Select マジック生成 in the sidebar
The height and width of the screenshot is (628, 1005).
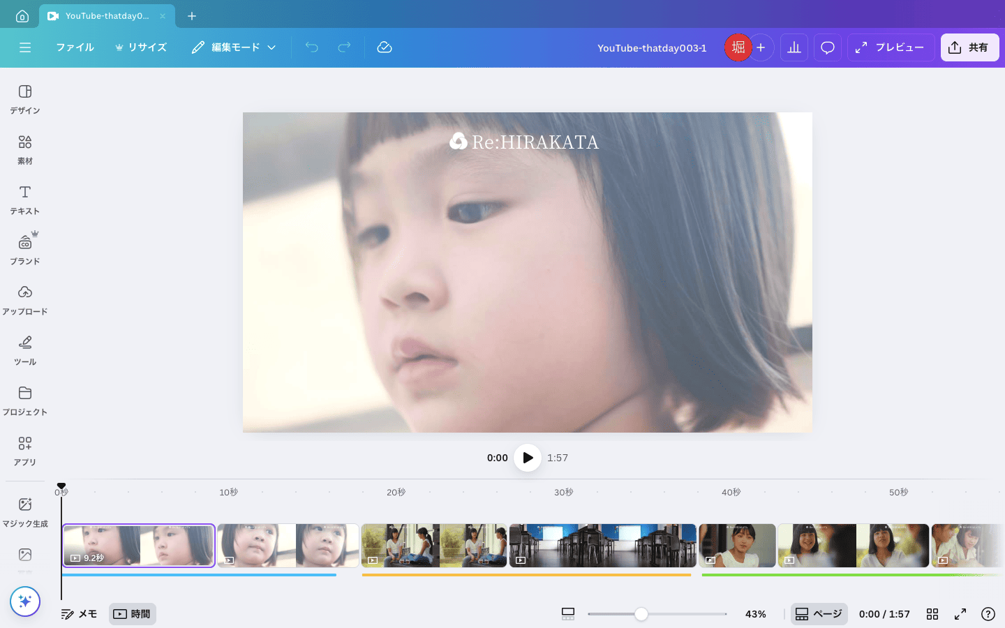tap(24, 511)
